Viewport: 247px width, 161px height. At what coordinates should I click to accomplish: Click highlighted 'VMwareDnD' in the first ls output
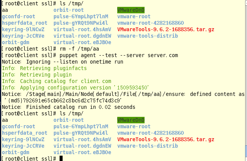(131, 10)
